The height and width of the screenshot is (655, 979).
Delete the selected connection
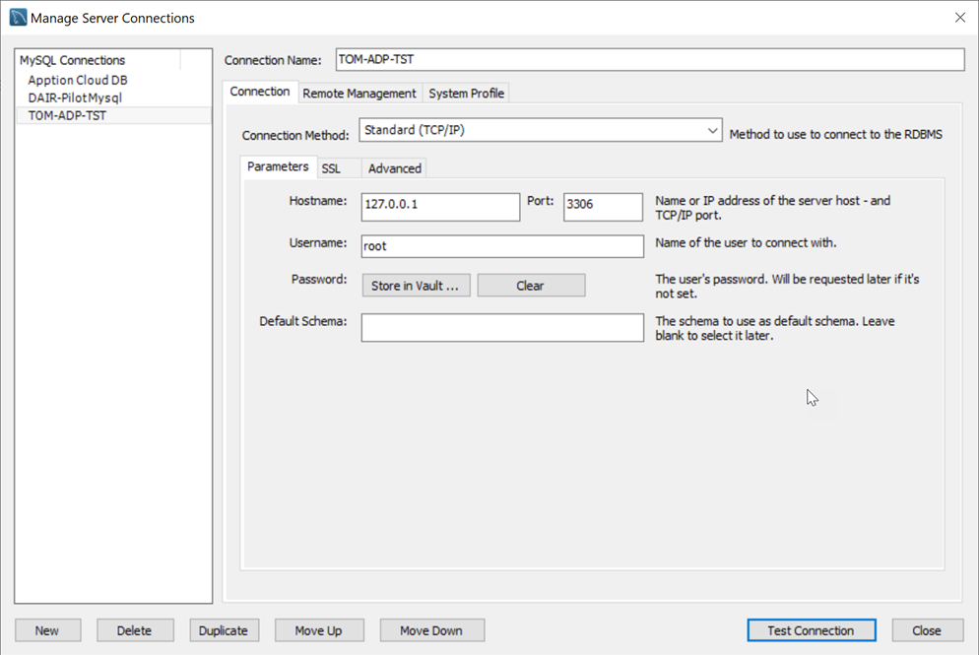pos(135,630)
